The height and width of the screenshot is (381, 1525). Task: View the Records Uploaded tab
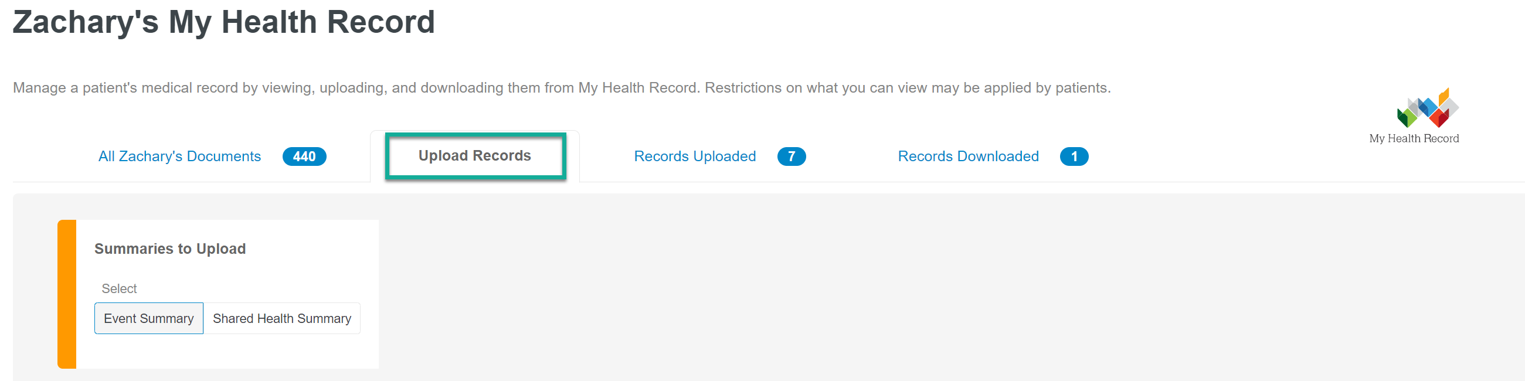tap(694, 156)
